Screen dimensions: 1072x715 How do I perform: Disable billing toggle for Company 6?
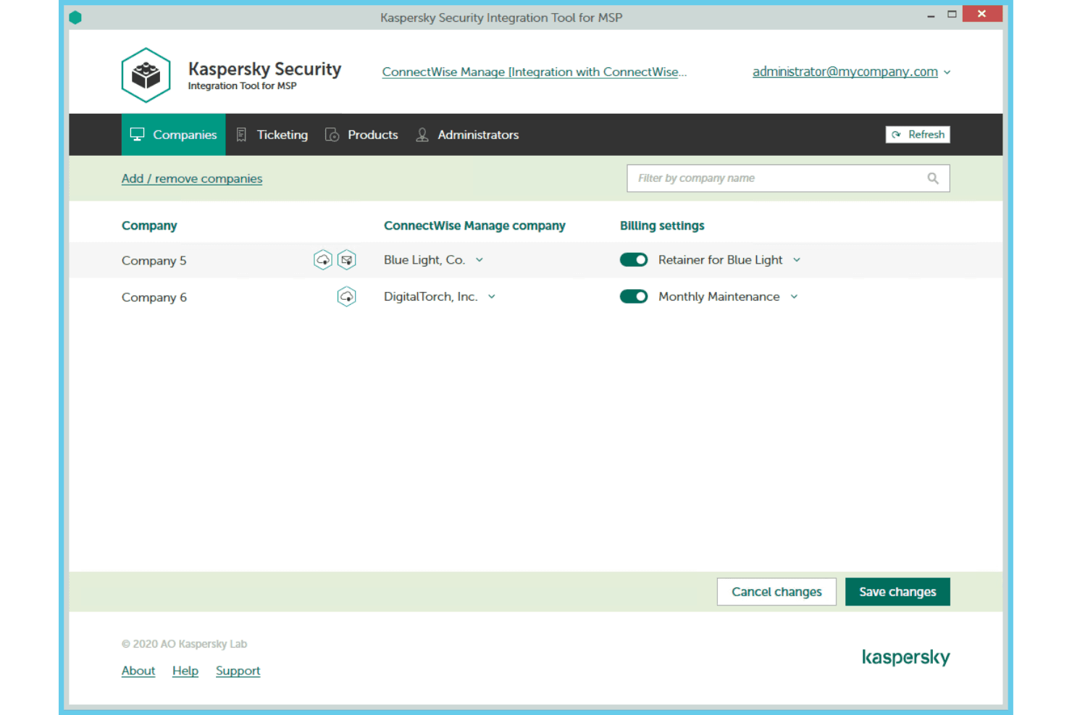634,296
